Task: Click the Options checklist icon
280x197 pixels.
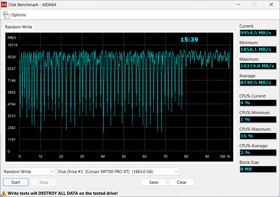Action: pyautogui.click(x=6, y=15)
